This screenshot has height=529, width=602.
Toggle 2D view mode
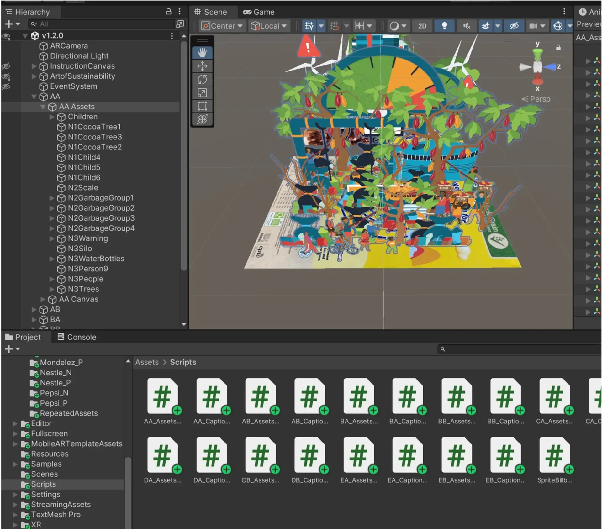[x=422, y=26]
